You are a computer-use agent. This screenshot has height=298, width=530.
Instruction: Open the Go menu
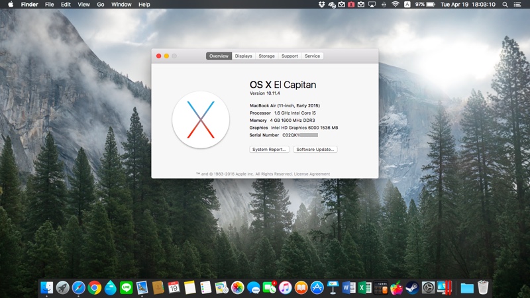click(101, 5)
